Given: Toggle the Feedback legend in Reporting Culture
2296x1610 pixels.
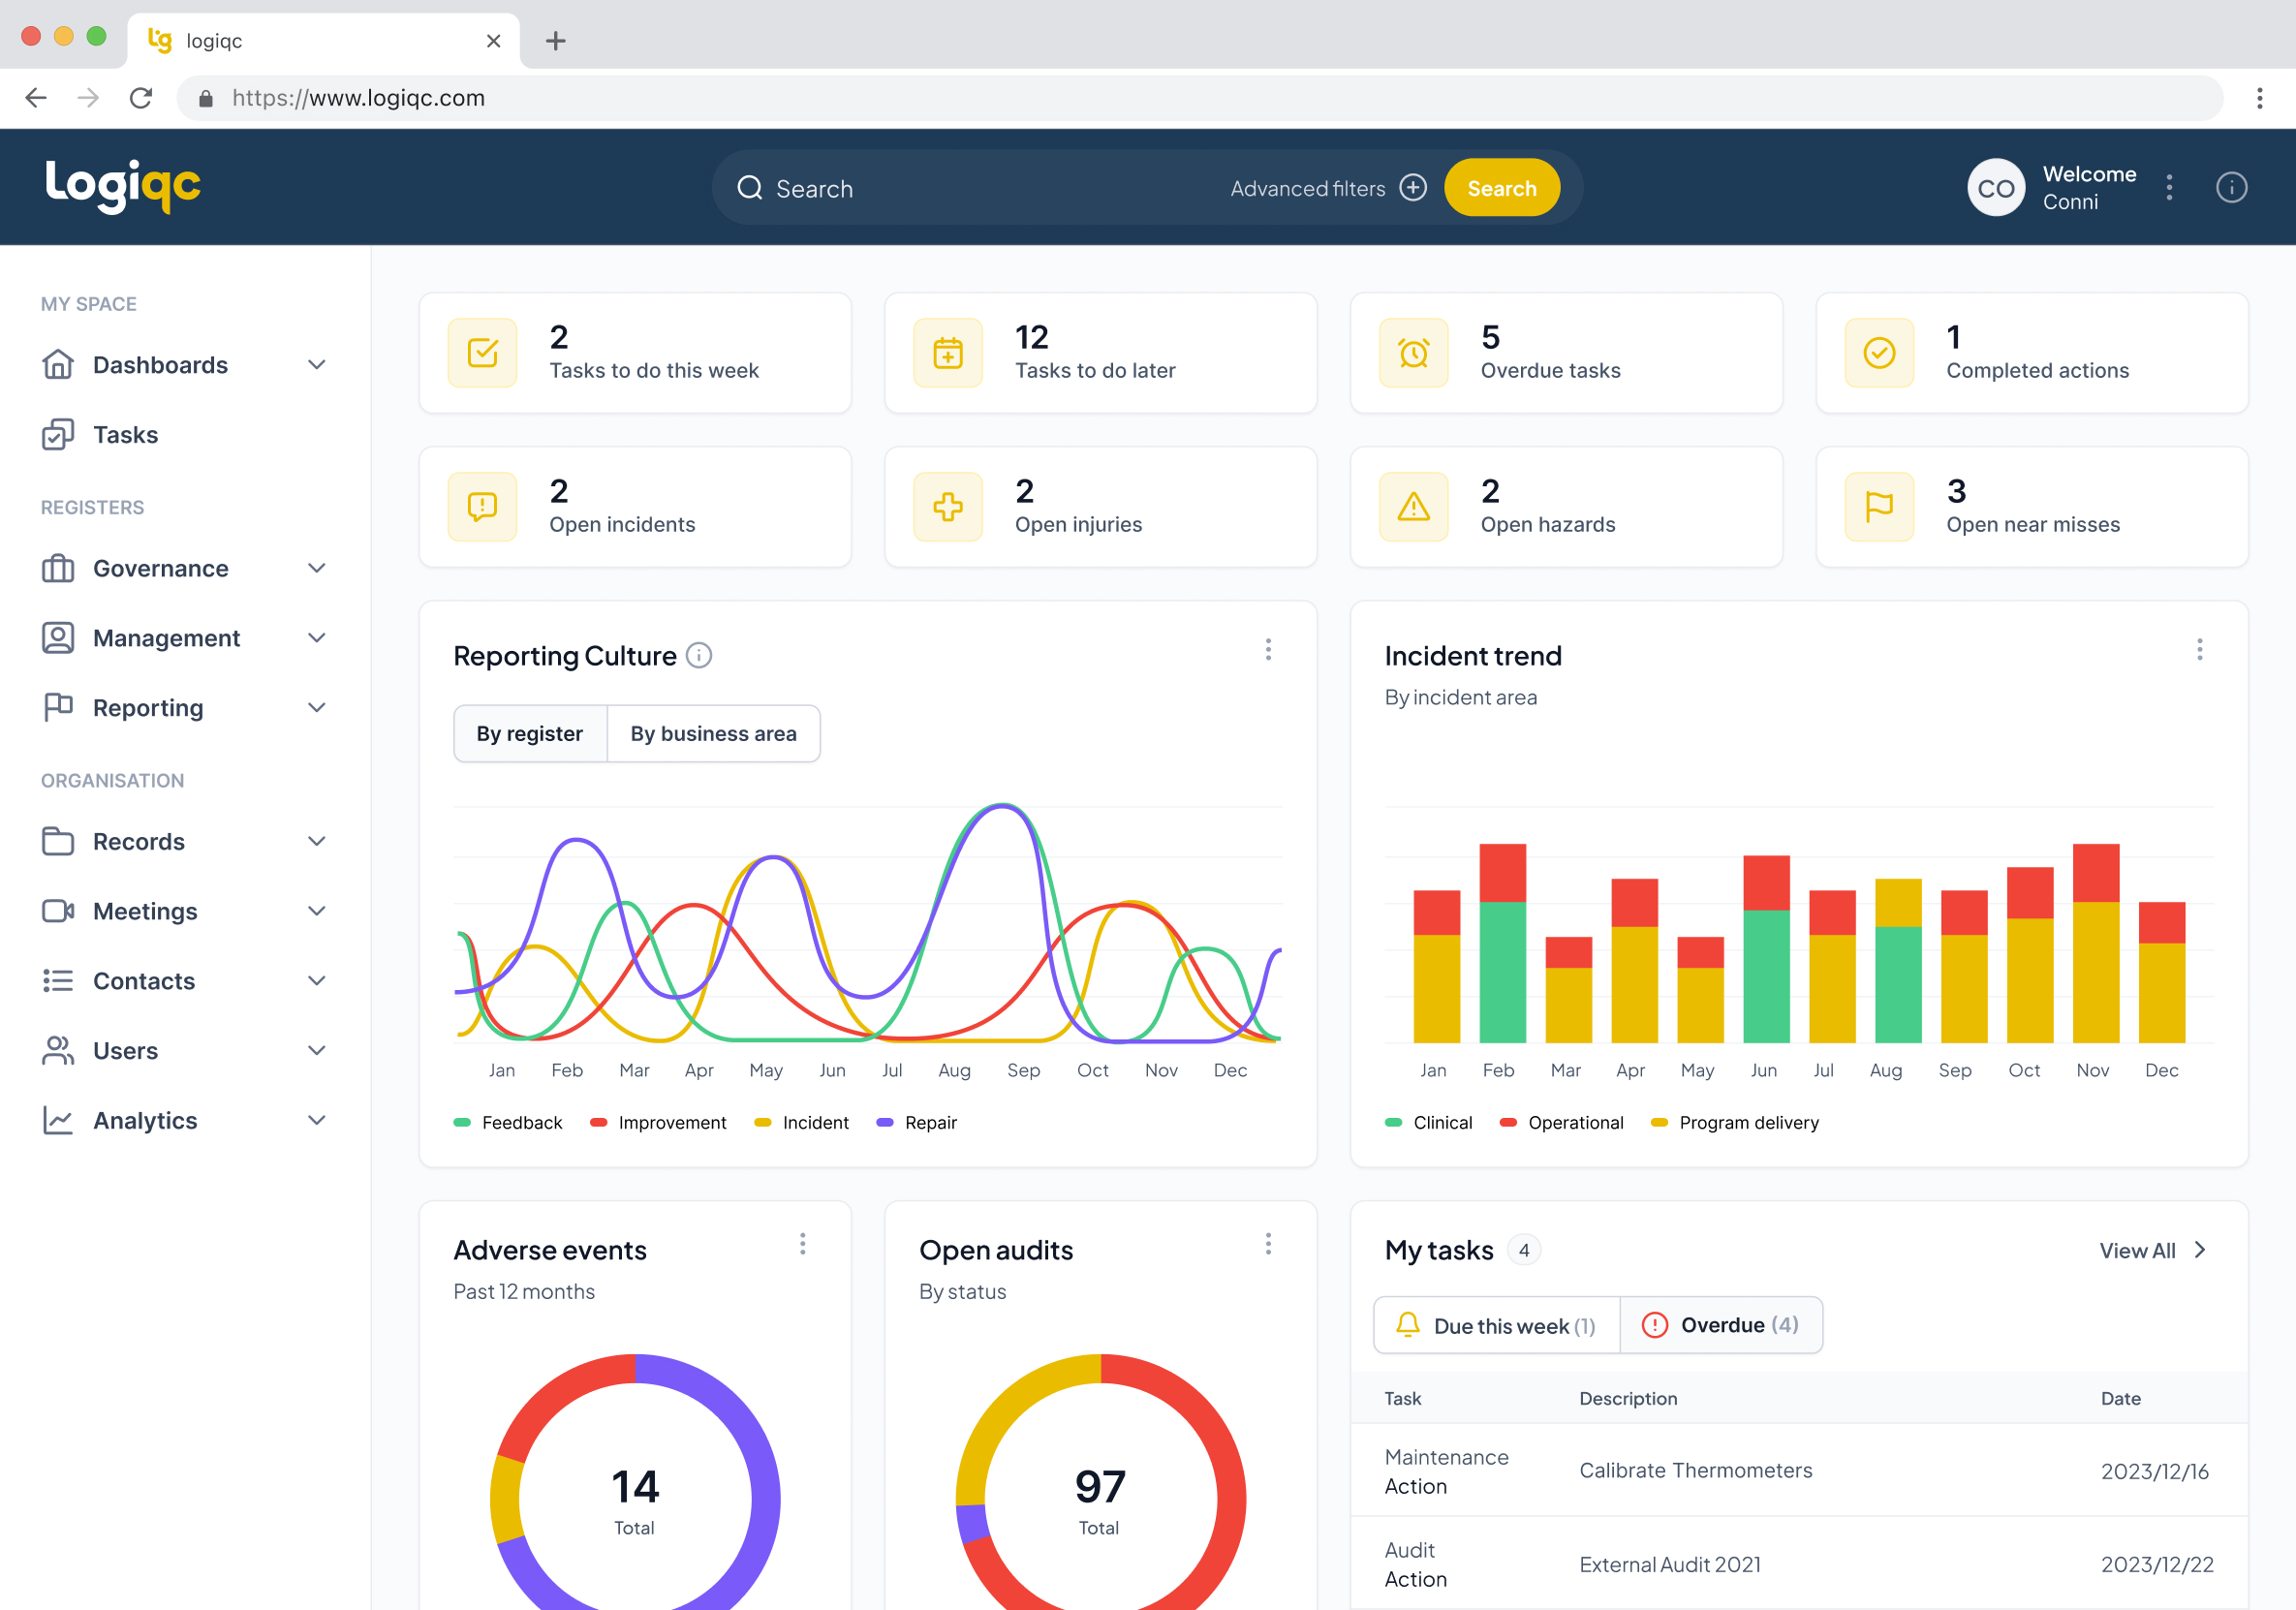Looking at the screenshot, I should 508,1122.
